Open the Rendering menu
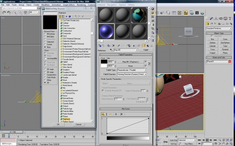The width and height of the screenshot is (235, 146). [81, 5]
